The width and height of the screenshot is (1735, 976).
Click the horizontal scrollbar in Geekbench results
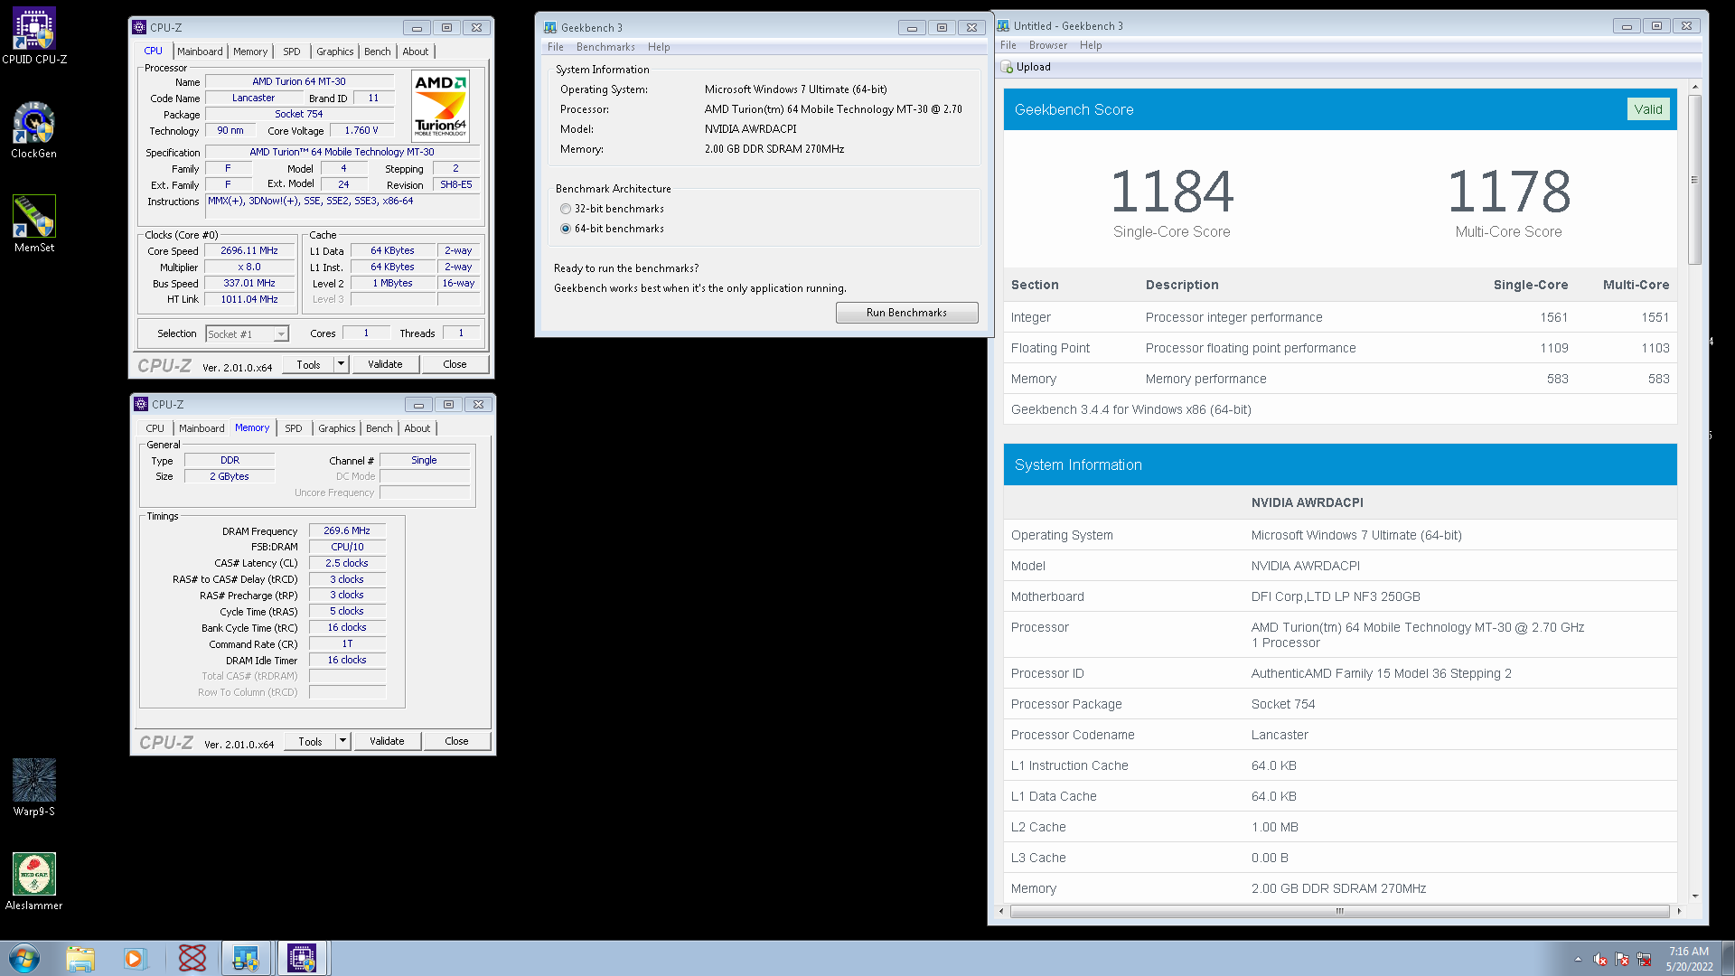(x=1339, y=911)
